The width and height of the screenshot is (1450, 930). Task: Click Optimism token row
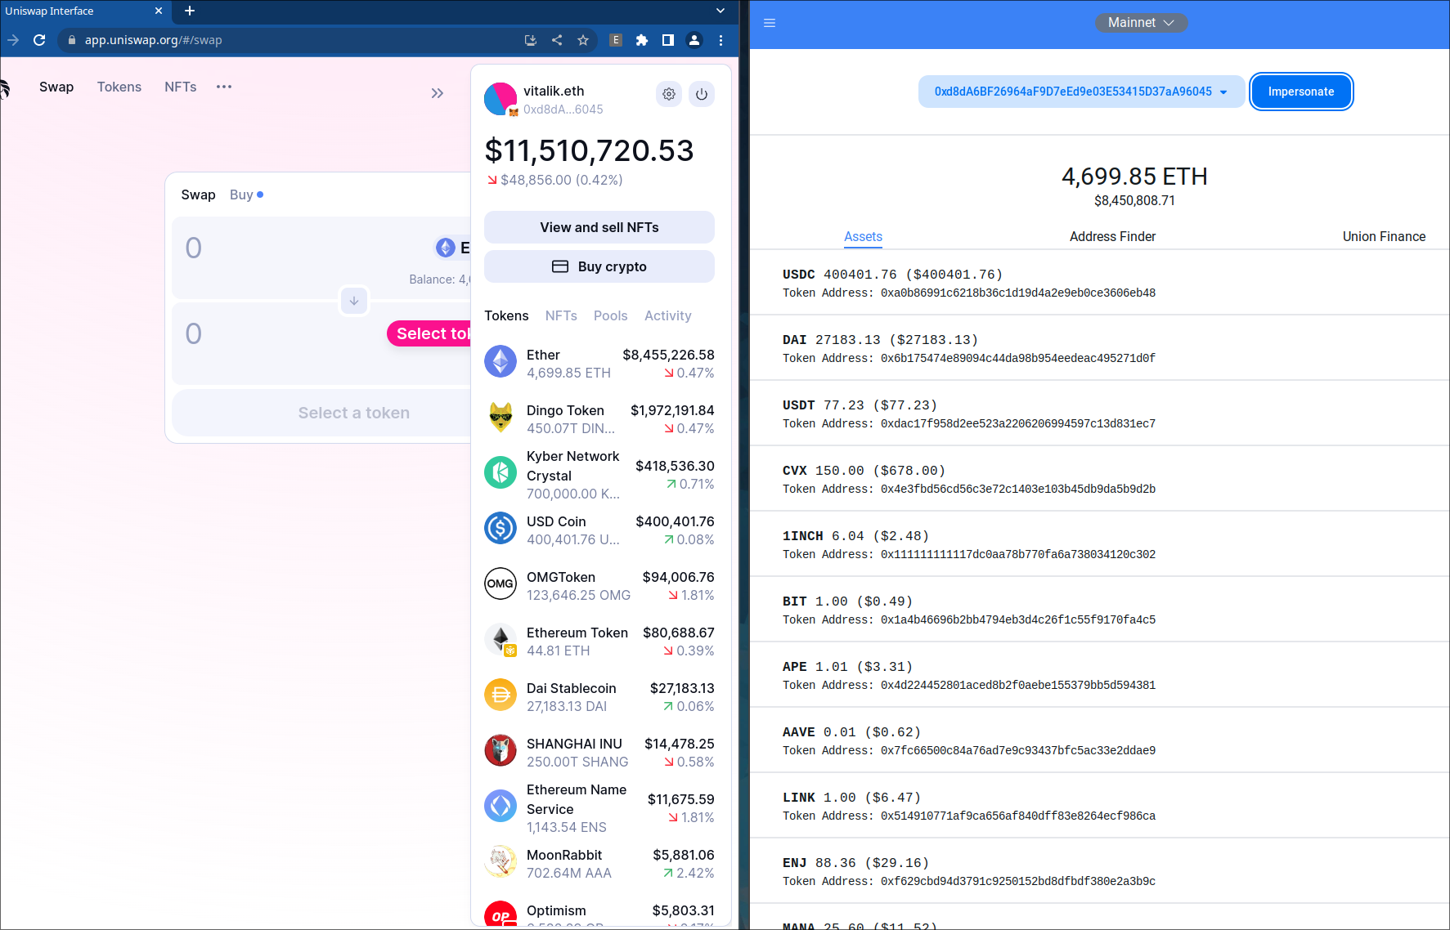pyautogui.click(x=599, y=914)
